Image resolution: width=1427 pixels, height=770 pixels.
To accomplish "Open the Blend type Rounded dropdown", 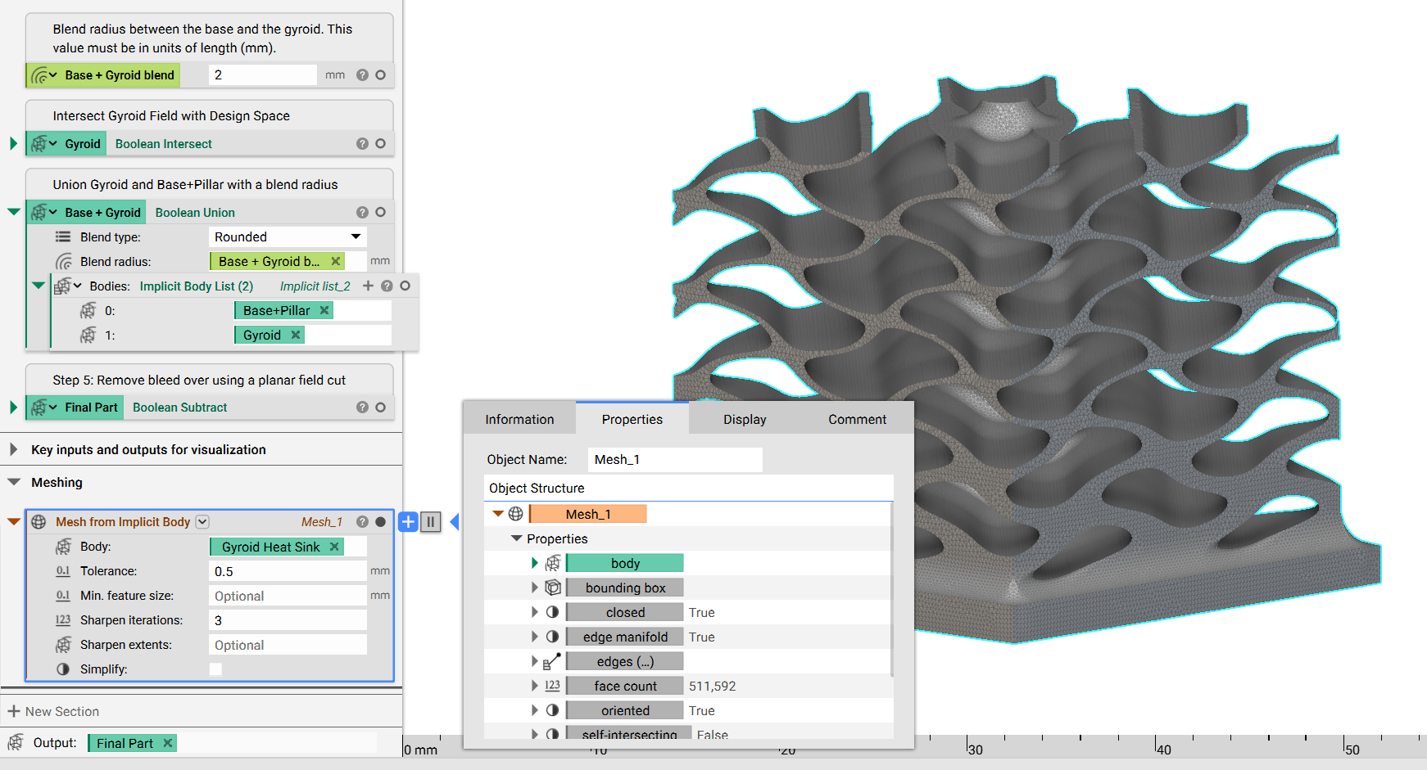I will 288,236.
